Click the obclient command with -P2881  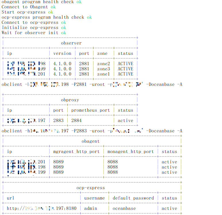pos(92,84)
